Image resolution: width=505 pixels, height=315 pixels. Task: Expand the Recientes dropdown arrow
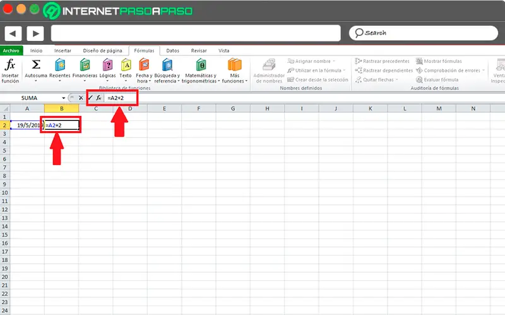60,81
